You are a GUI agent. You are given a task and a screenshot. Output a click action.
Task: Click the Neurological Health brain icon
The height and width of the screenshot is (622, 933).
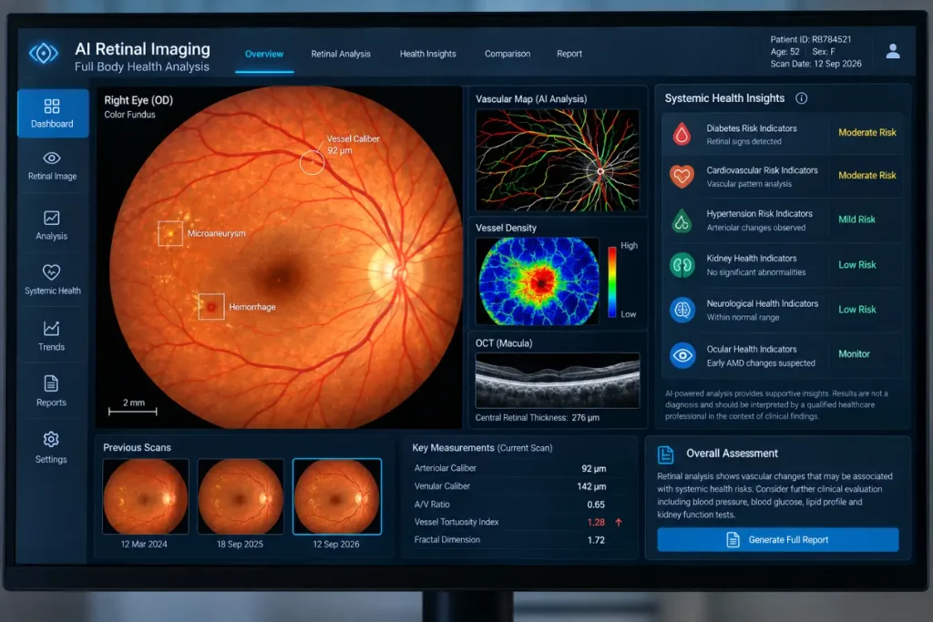[x=682, y=310]
